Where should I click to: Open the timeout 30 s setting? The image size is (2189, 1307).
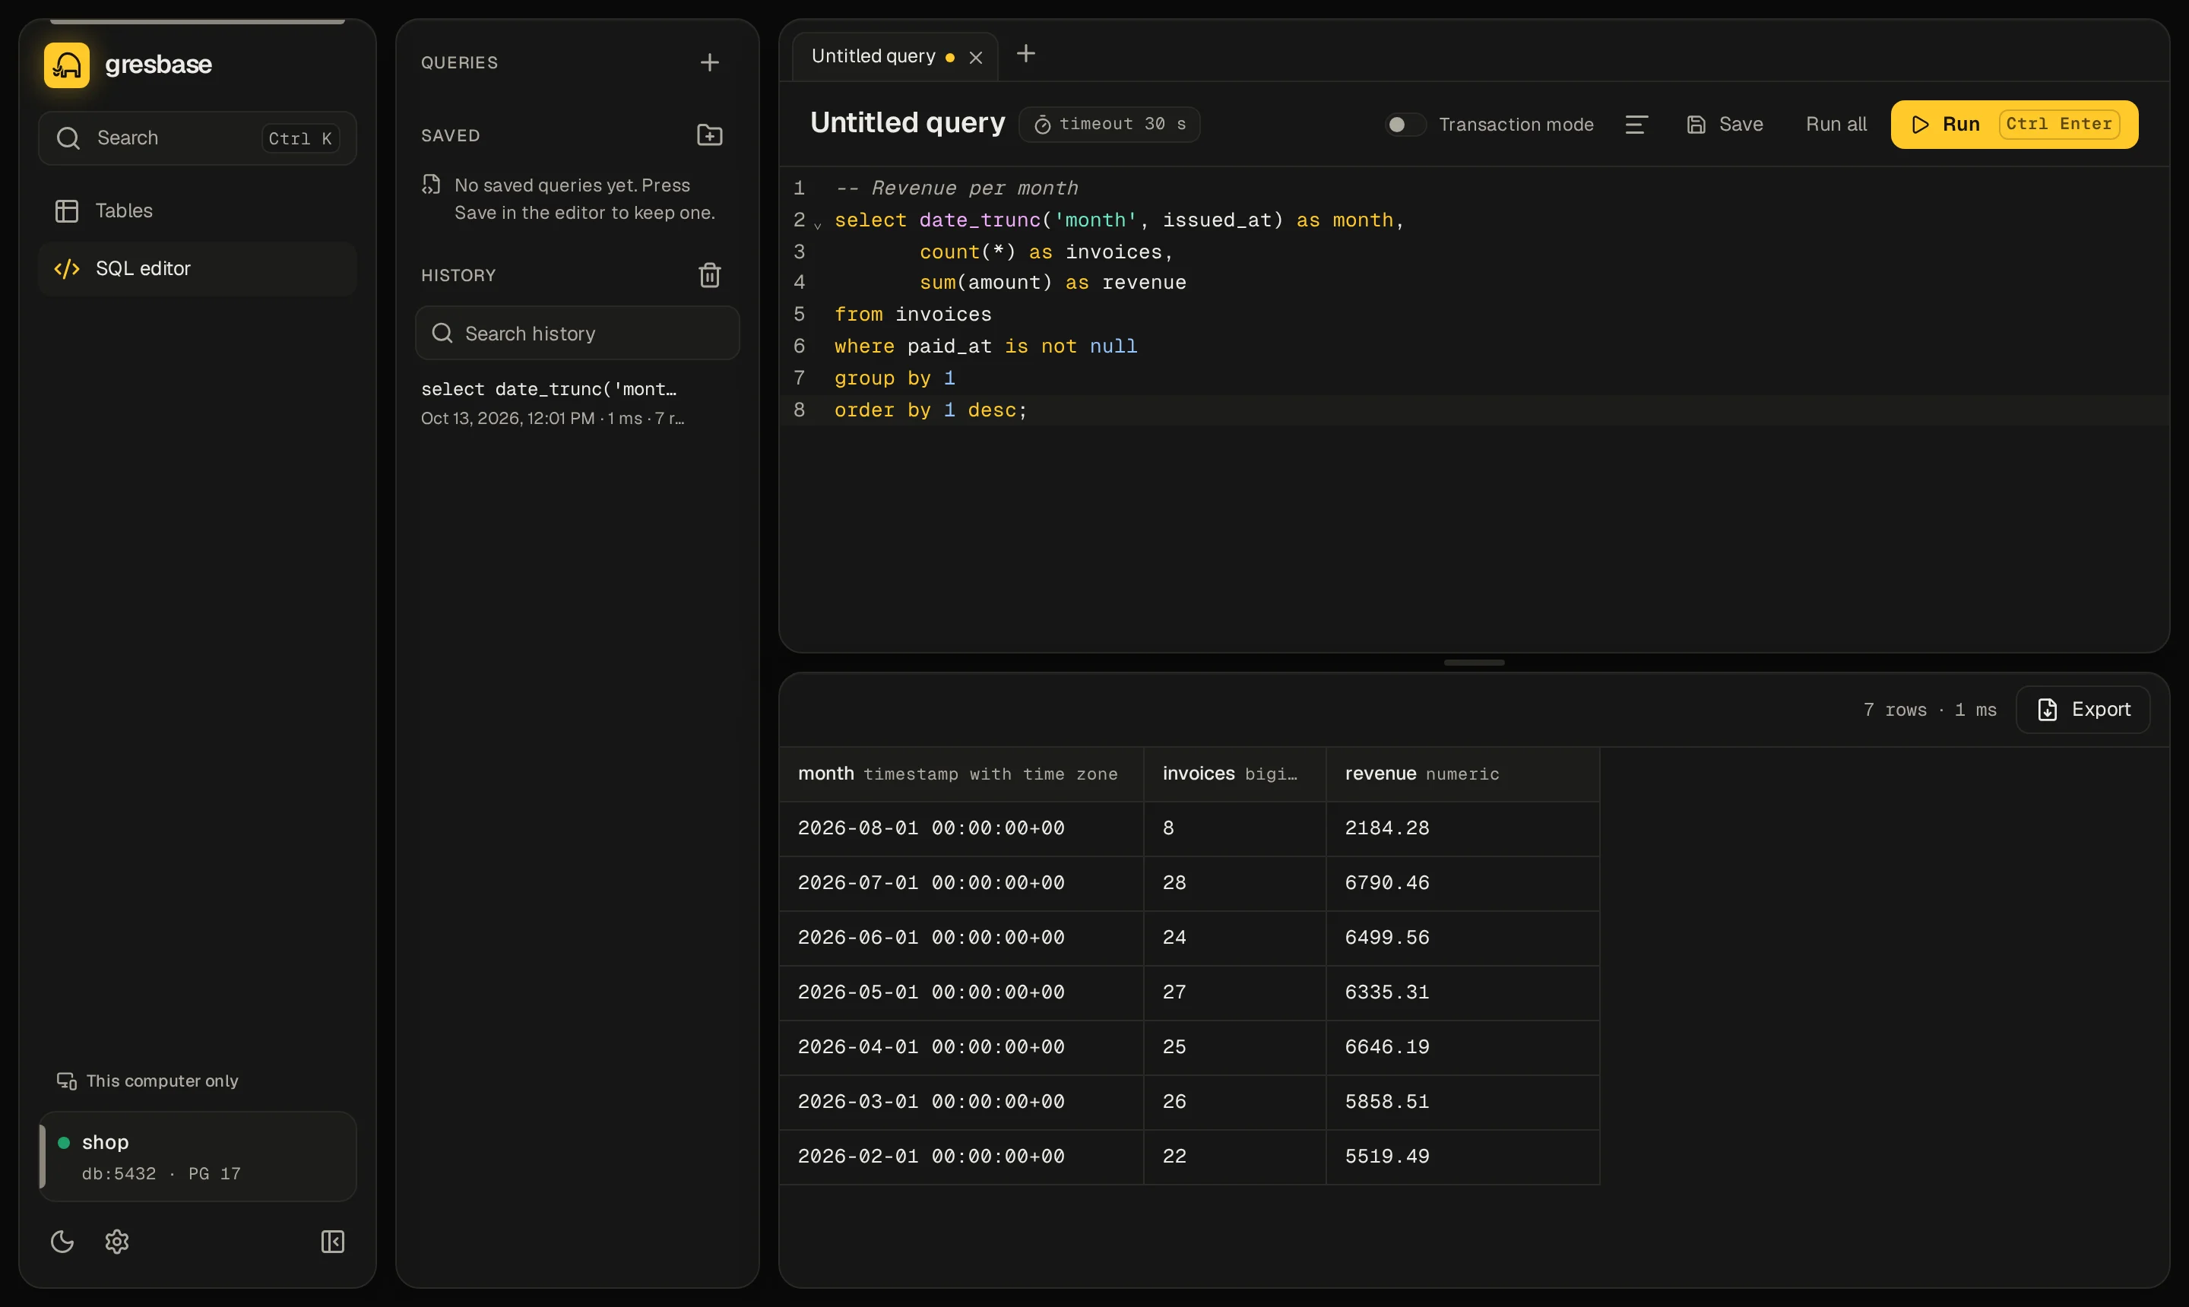point(1110,124)
